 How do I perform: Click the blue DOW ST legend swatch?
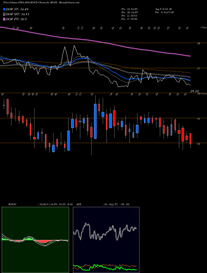[4, 9]
